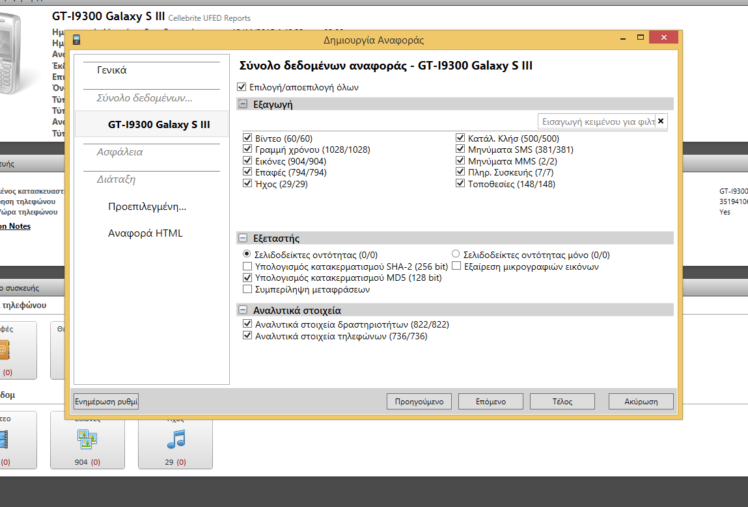Open the Γενικά step in sidebar

[x=111, y=70]
